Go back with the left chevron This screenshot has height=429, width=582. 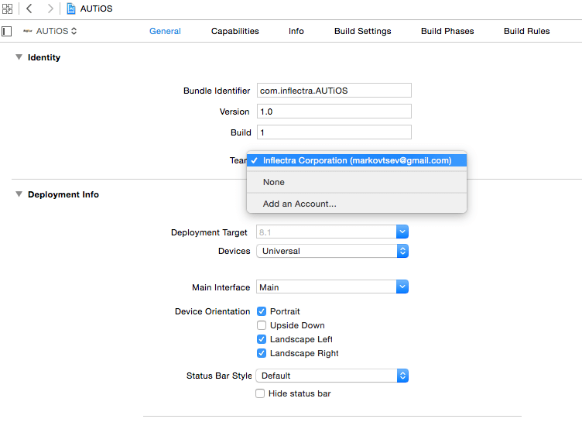[29, 9]
